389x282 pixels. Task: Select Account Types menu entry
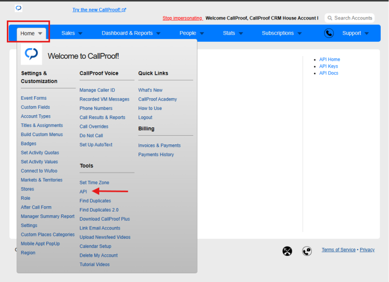coord(35,116)
